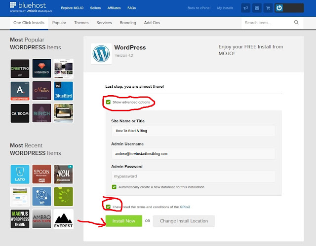Screen dimensions: 316x246
Task: Open the announcements megaphone icon
Action: point(245,8)
